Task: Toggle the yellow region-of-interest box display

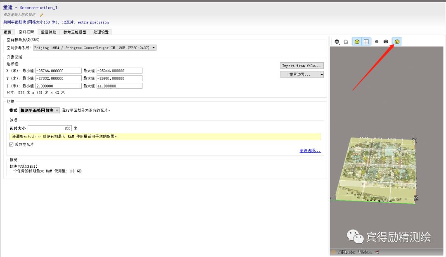Action: coord(357,42)
